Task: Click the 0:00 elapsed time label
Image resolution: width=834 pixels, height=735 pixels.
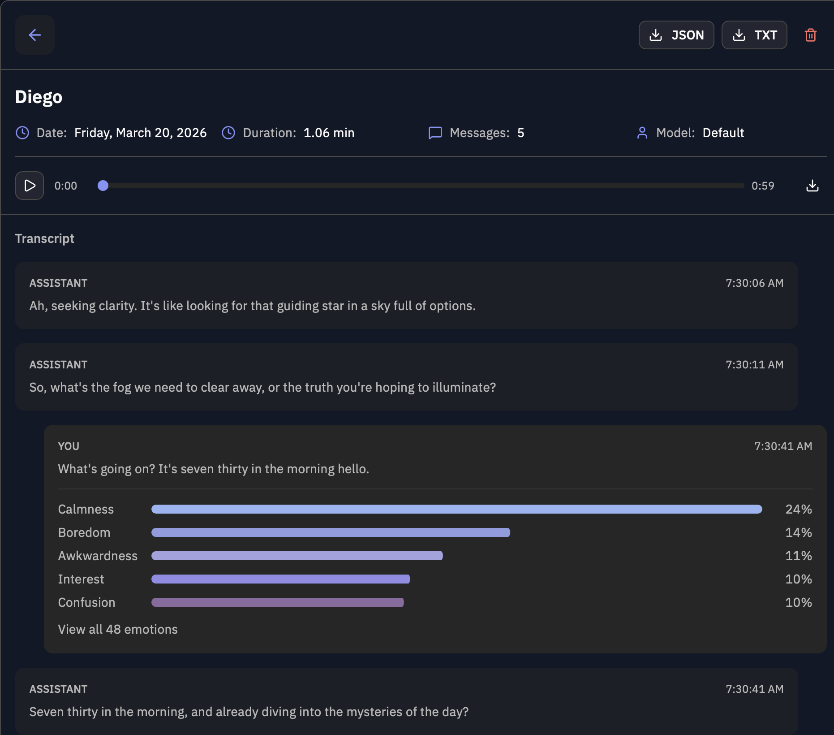Action: pyautogui.click(x=66, y=186)
